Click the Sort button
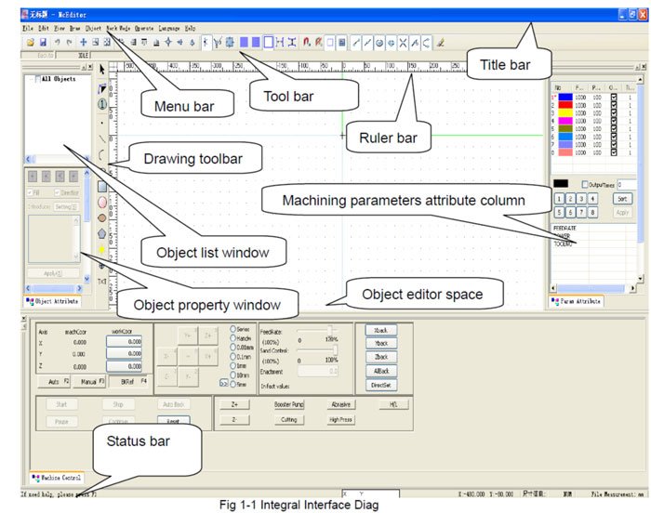Screen dimensions: 651x513 click(622, 199)
